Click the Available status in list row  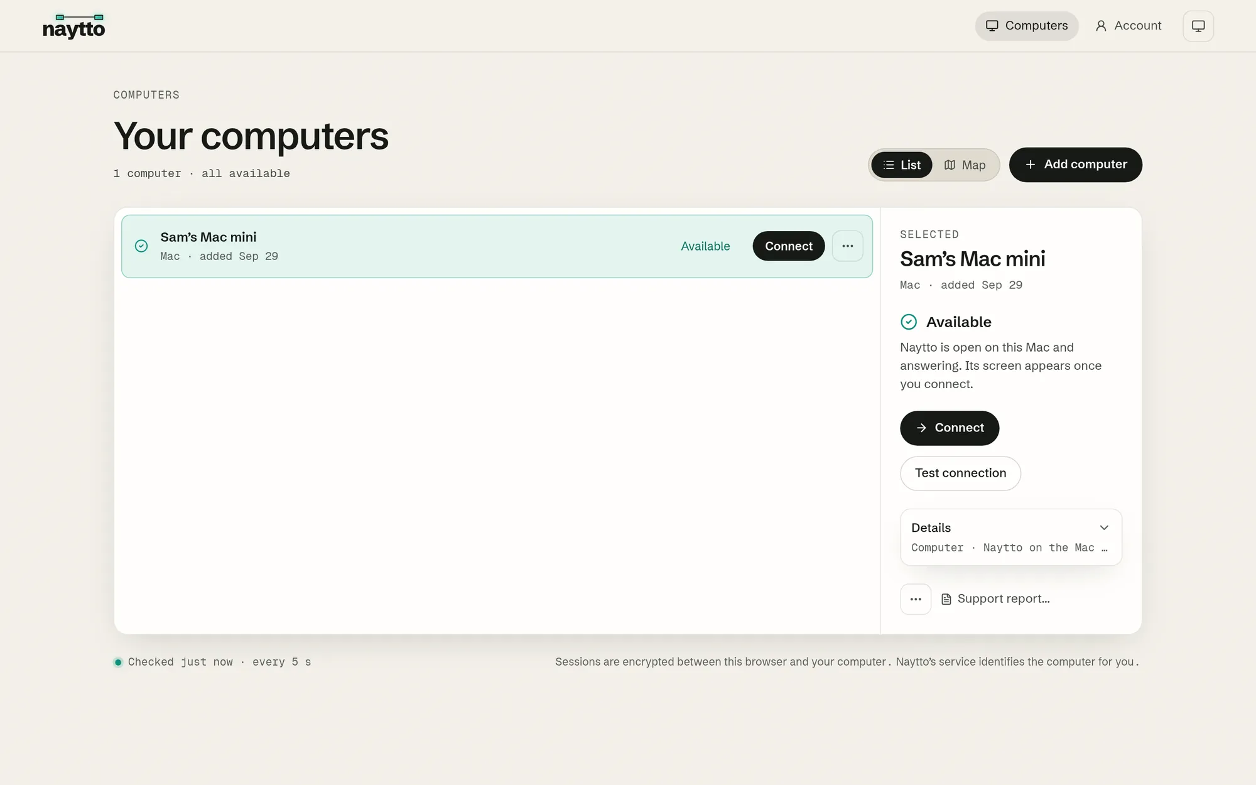click(705, 246)
